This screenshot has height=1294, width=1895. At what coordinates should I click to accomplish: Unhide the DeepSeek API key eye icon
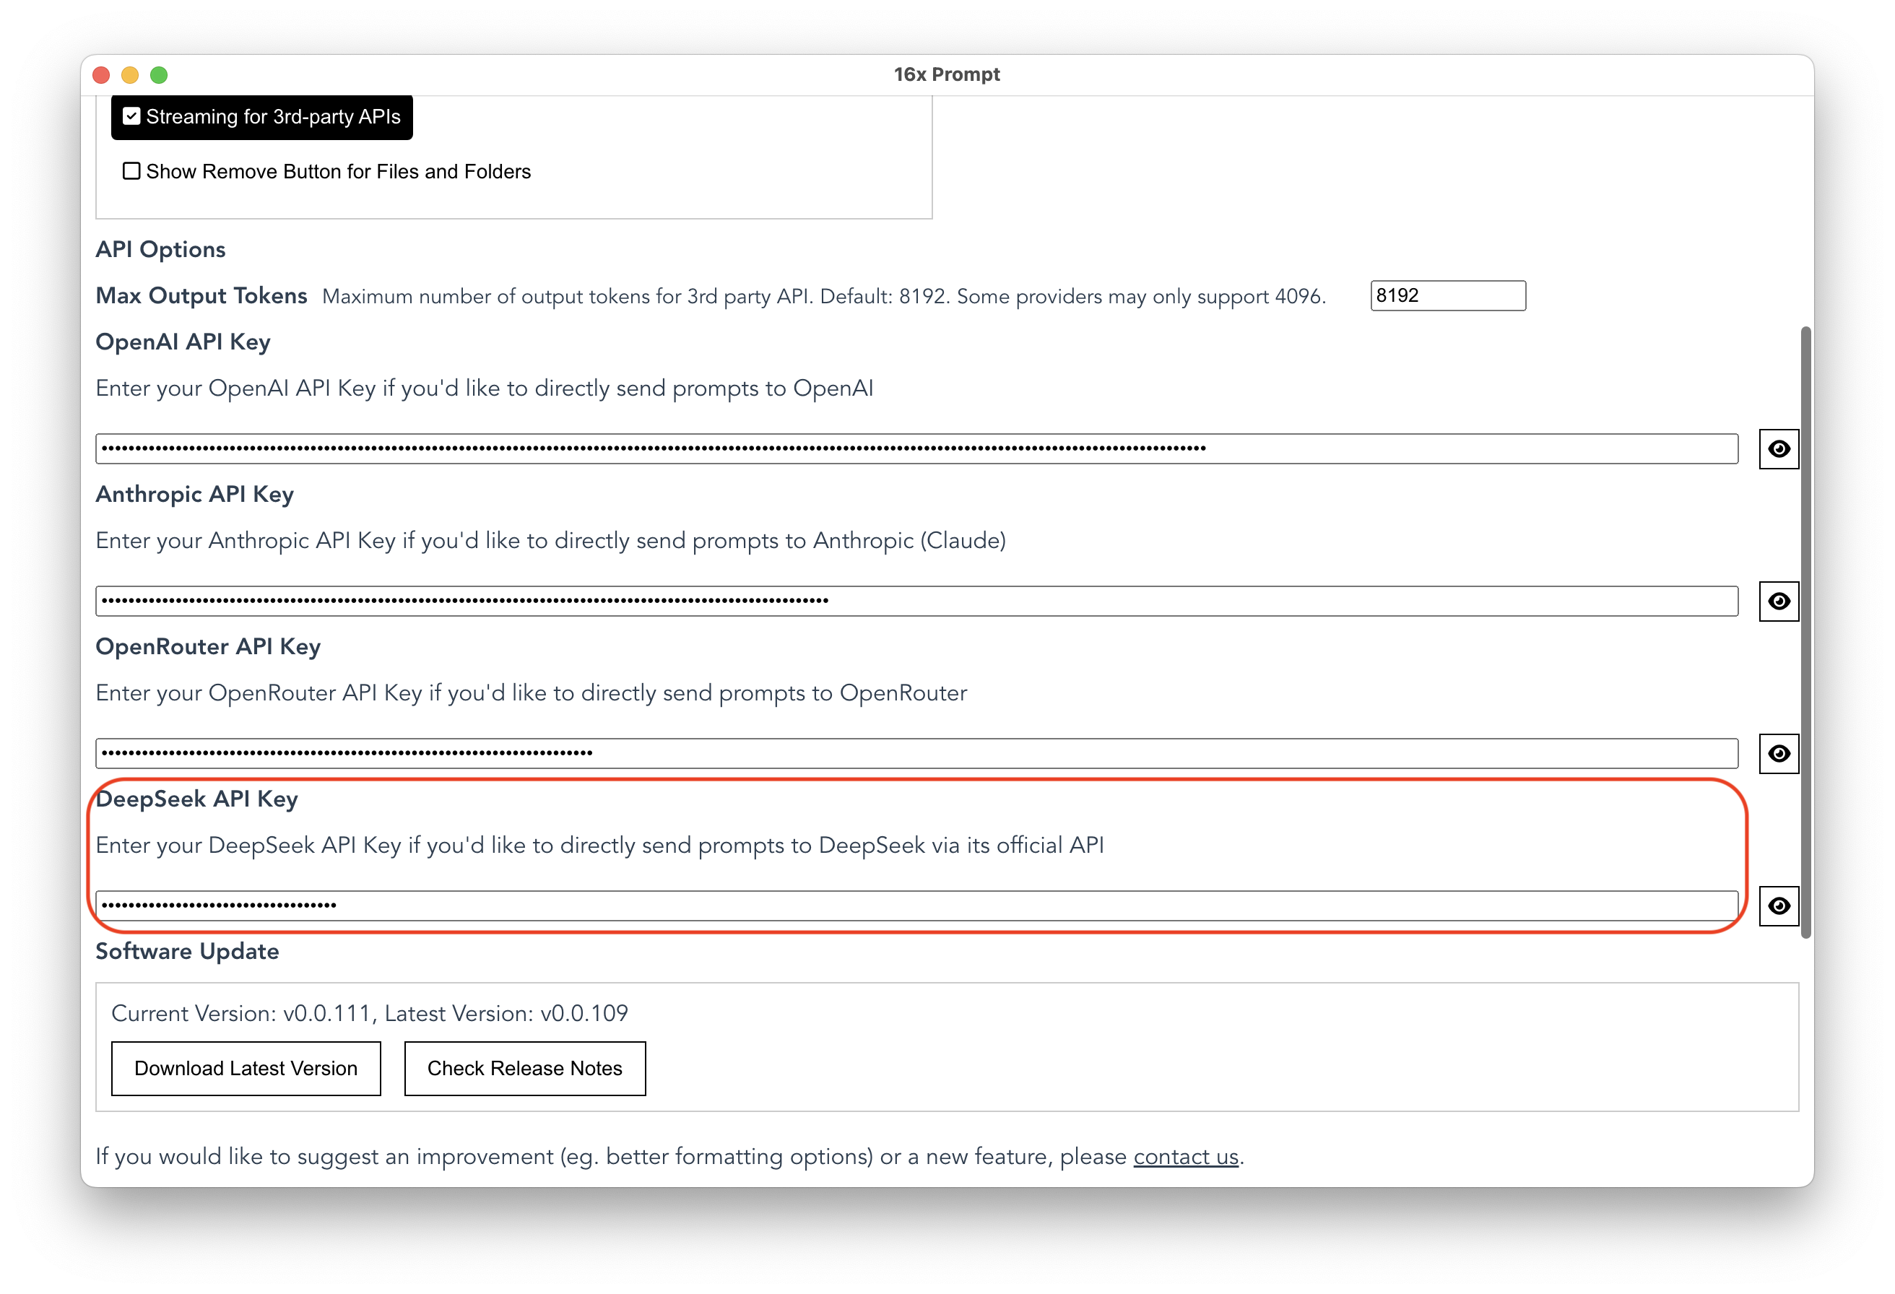coord(1779,906)
